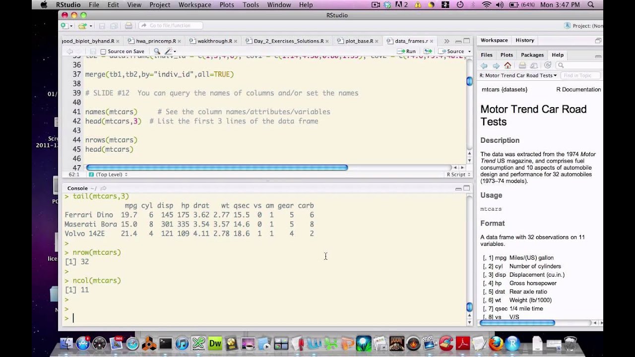Minimize the source editor pane

(x=458, y=41)
